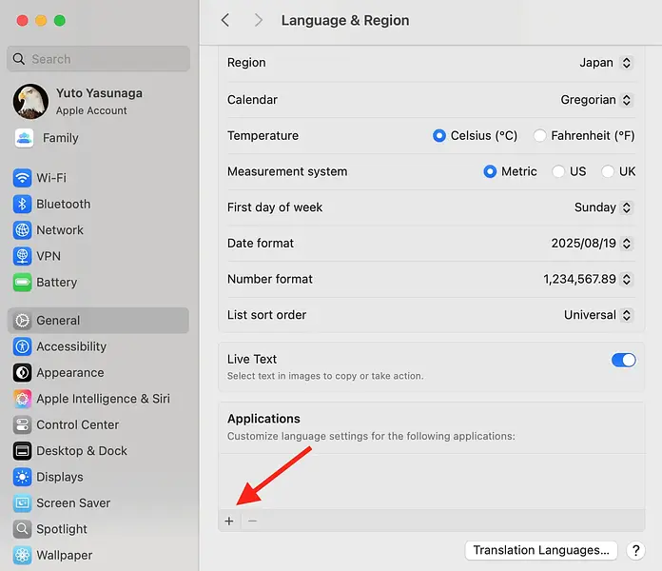Select Network label in the sidebar

[60, 230]
